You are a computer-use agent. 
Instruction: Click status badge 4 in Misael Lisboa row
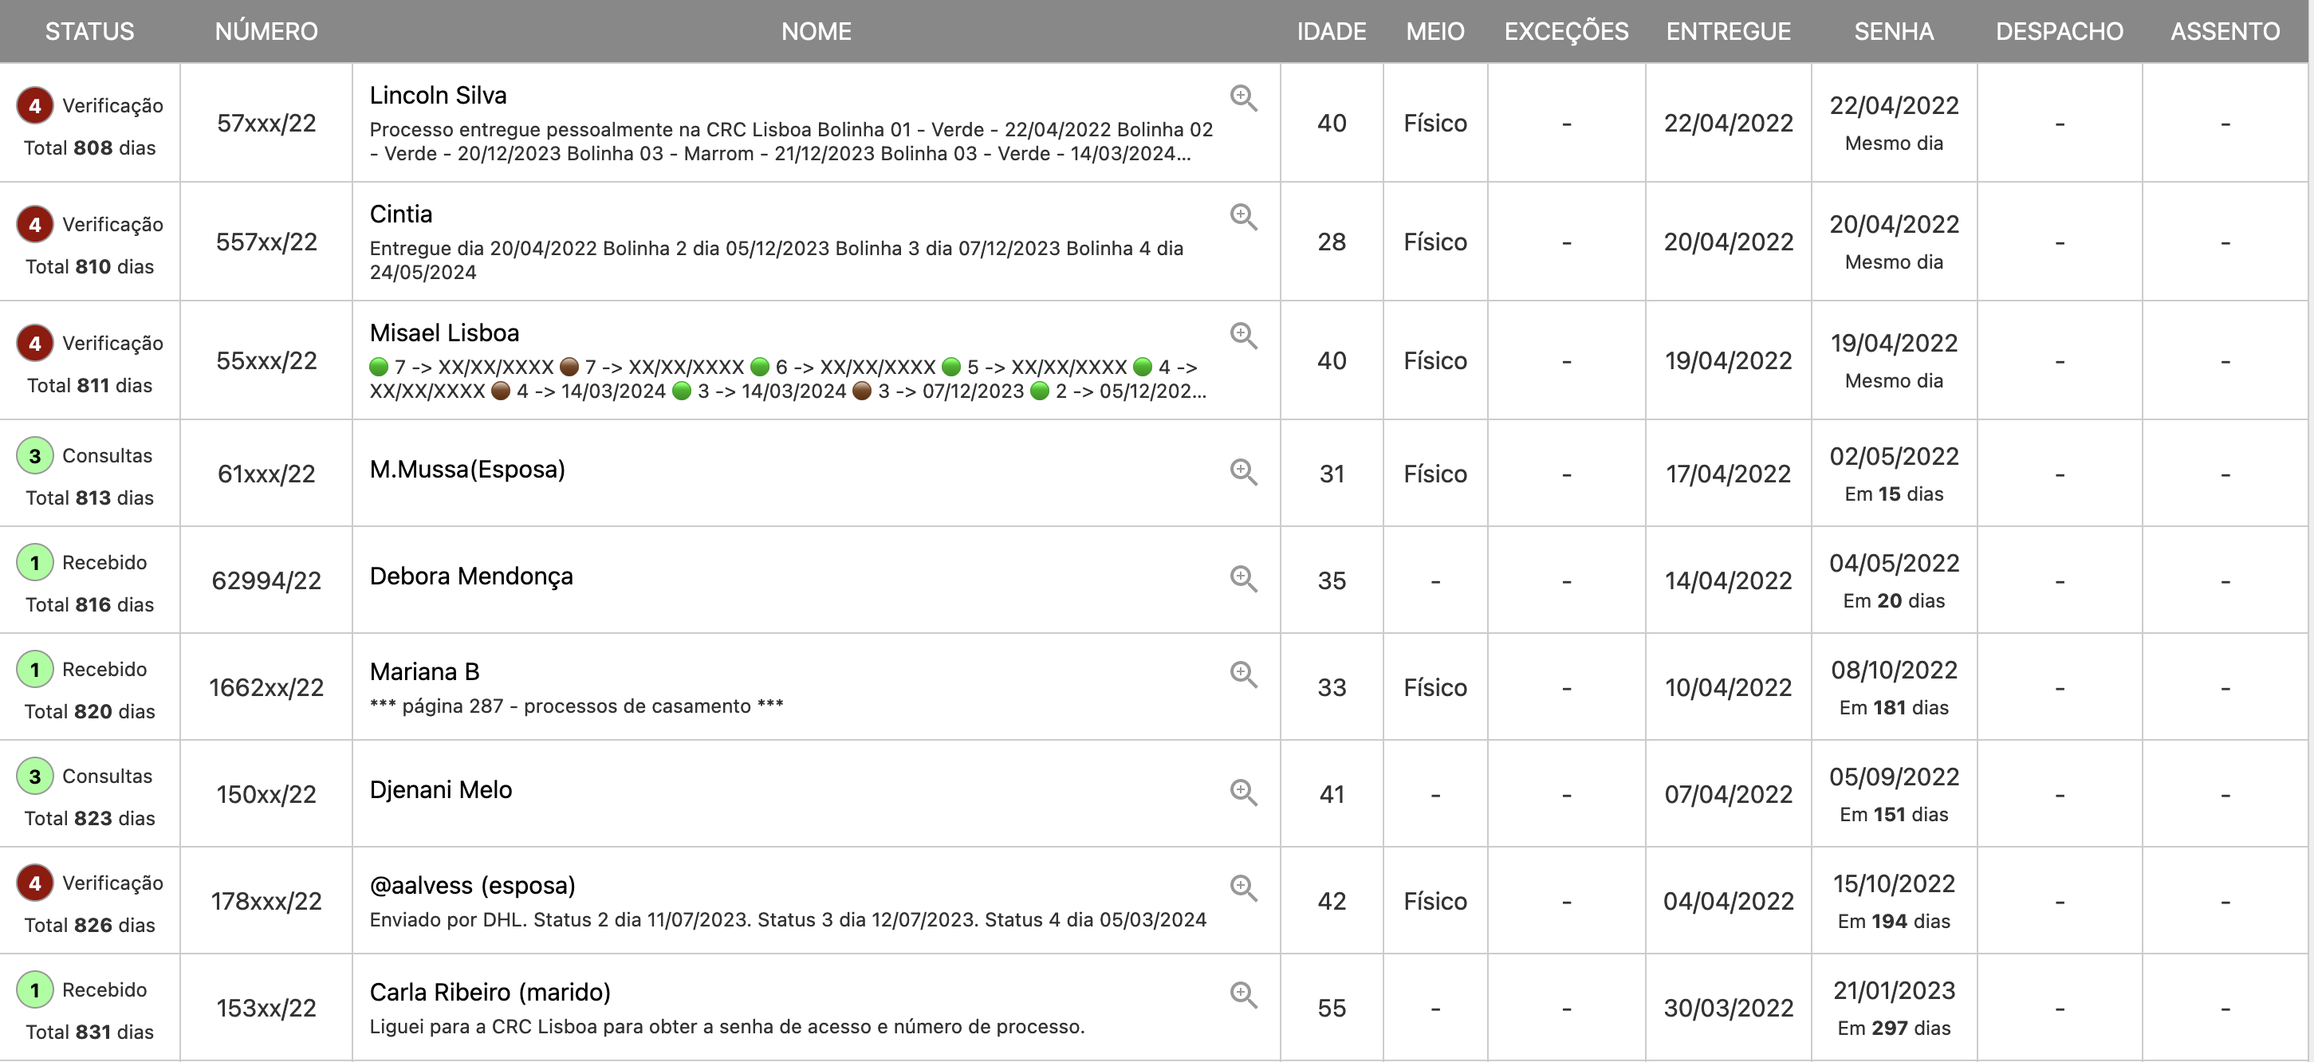pyautogui.click(x=35, y=343)
